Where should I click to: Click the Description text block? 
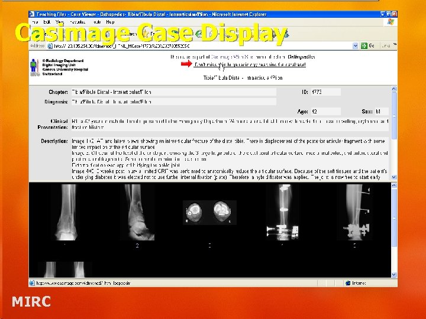coord(230,159)
